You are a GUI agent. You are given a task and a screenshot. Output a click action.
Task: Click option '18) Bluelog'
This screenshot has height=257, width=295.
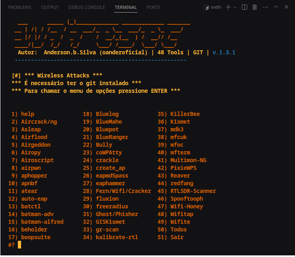pyautogui.click(x=101, y=114)
